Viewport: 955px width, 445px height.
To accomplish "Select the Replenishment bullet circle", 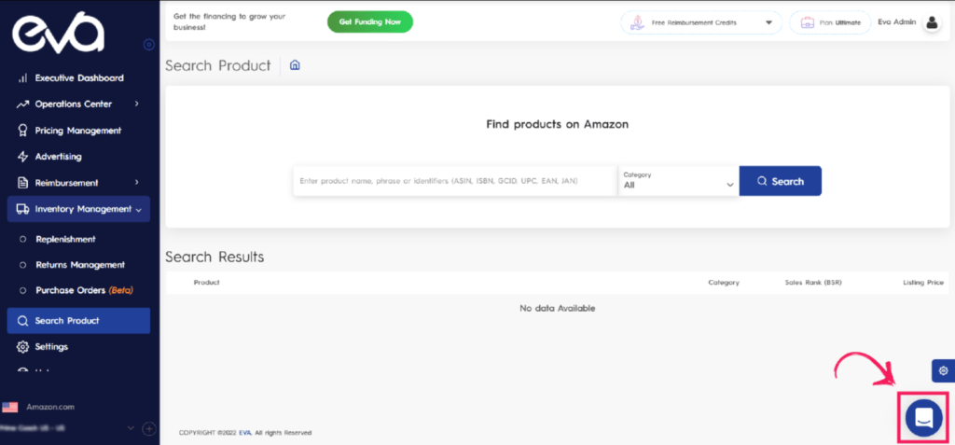I will tap(22, 240).
